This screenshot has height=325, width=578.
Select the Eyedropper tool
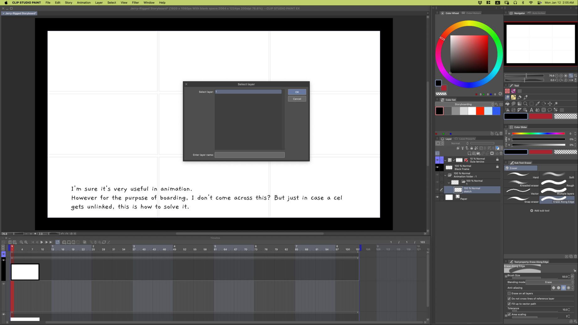tap(538, 104)
